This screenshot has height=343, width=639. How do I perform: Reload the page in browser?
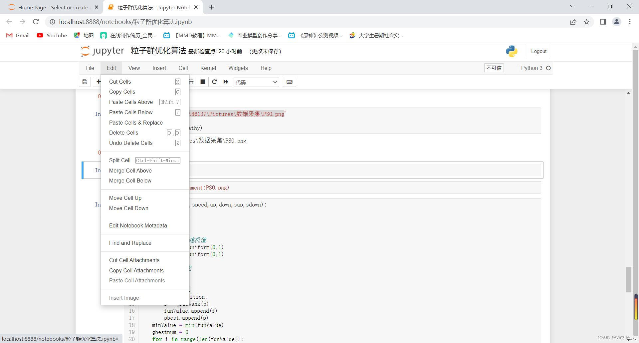(36, 22)
